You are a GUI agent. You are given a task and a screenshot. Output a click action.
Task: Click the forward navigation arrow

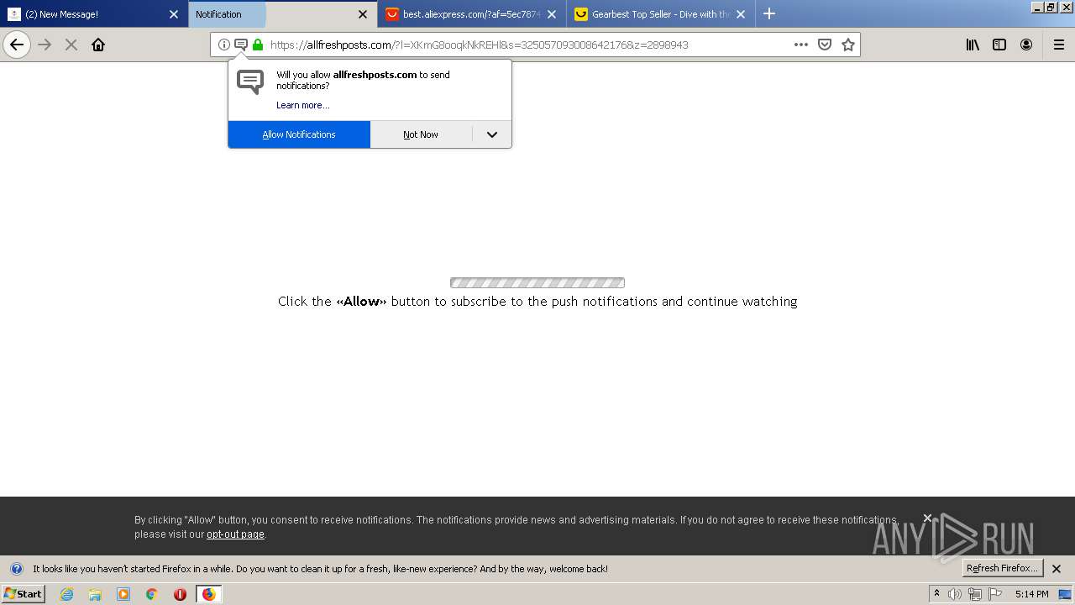tap(45, 45)
